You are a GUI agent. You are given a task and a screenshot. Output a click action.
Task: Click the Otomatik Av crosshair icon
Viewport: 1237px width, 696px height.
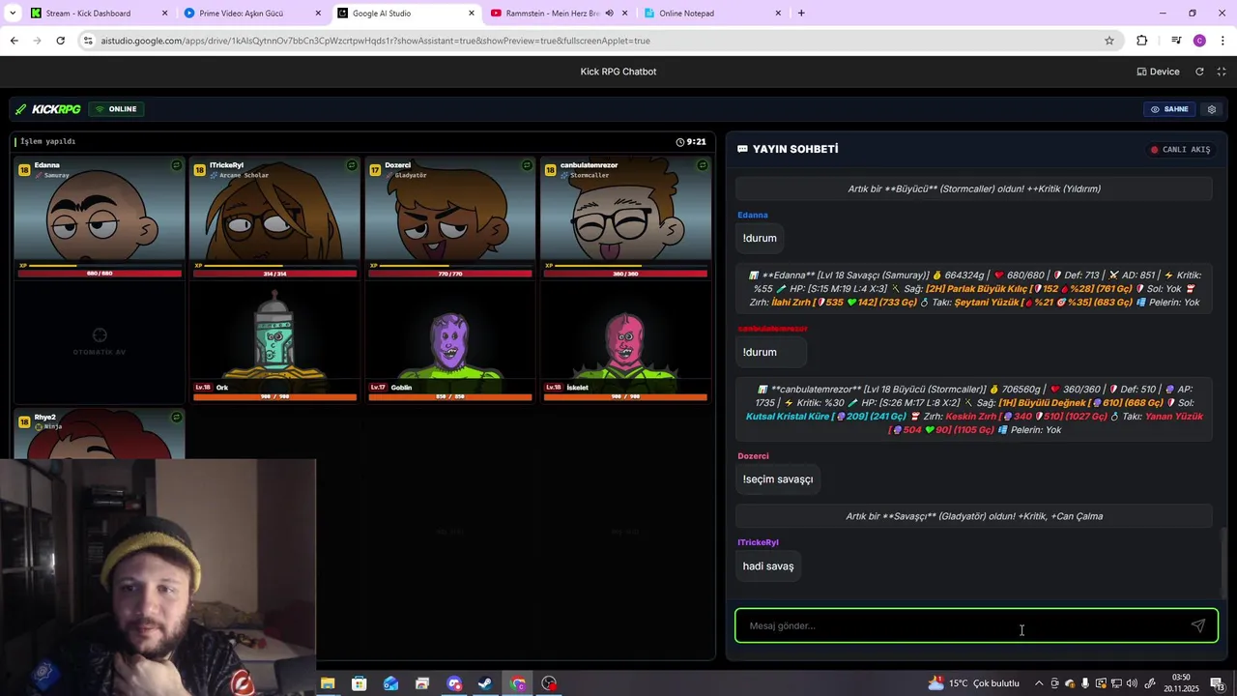pyautogui.click(x=100, y=334)
